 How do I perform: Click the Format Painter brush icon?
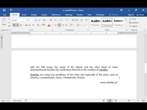(9, 26)
